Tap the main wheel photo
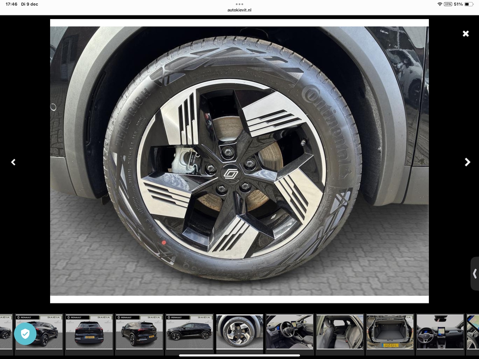The height and width of the screenshot is (359, 479). coord(239,161)
